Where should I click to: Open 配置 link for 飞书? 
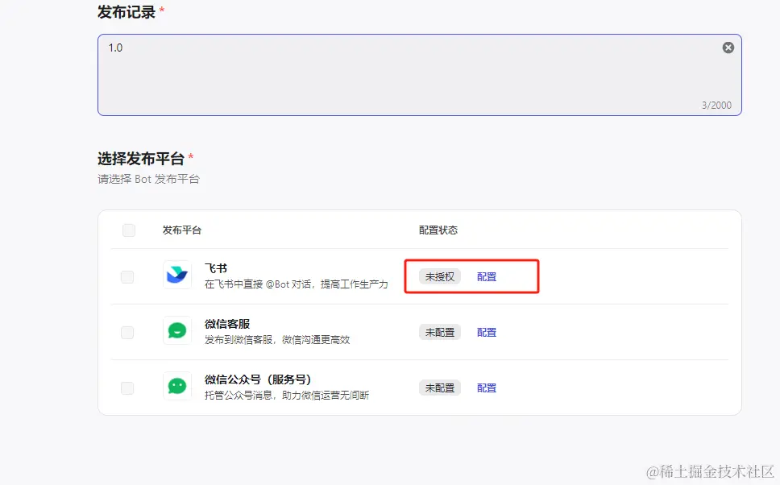[487, 276]
